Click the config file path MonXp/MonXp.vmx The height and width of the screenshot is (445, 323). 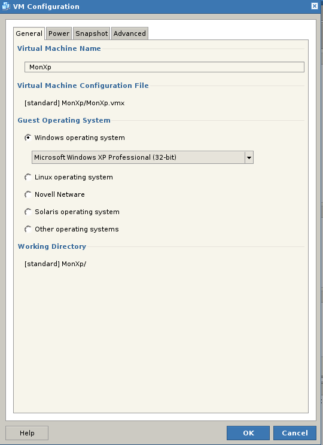(93, 103)
